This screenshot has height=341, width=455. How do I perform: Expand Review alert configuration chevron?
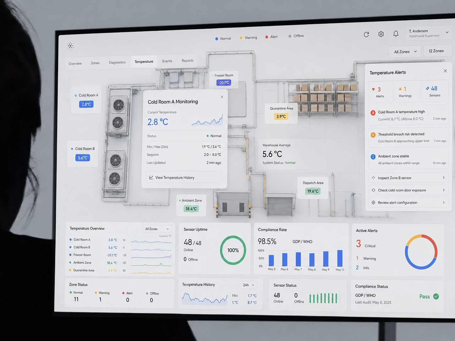[x=444, y=203]
